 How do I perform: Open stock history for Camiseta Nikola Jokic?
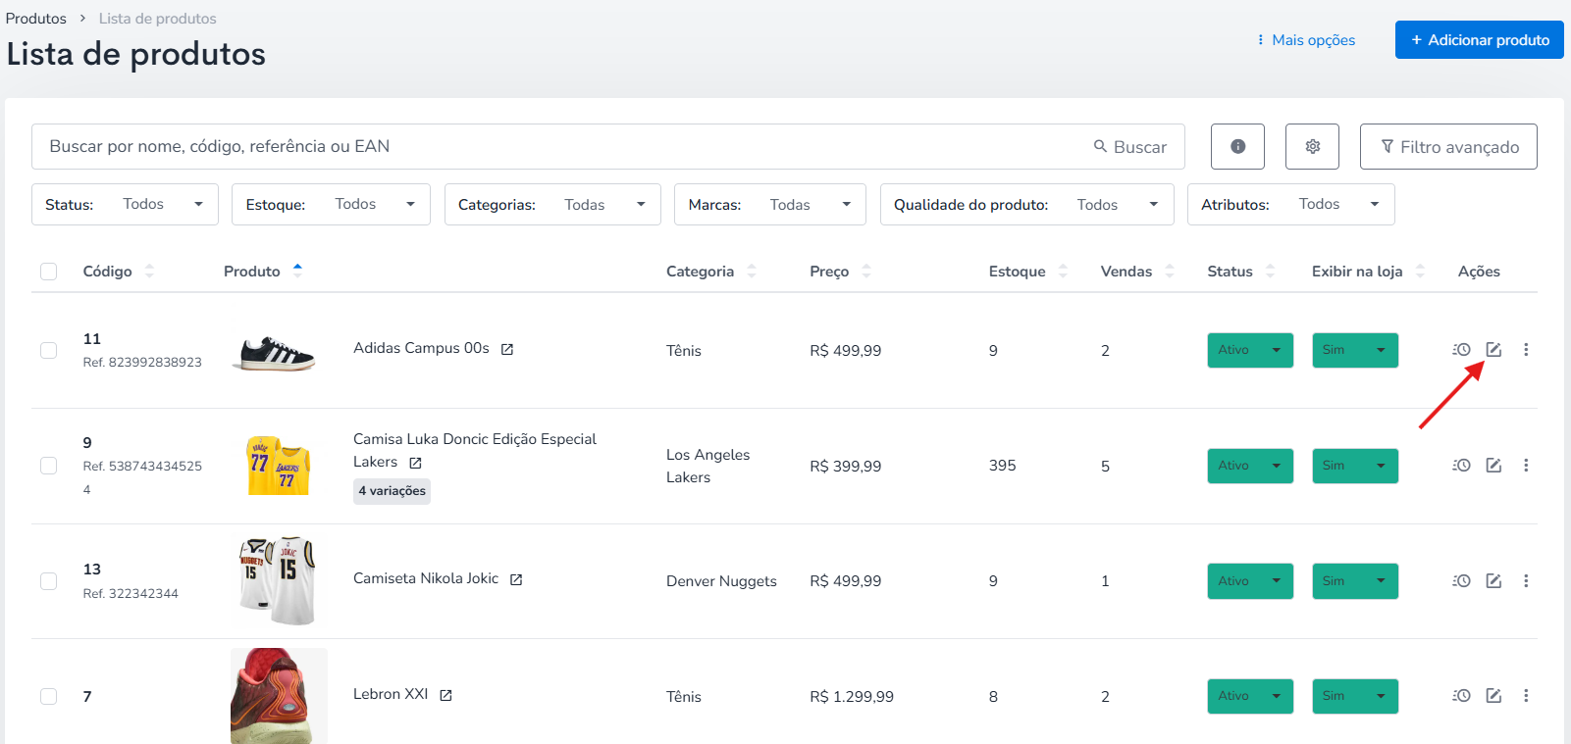pyautogui.click(x=1461, y=581)
